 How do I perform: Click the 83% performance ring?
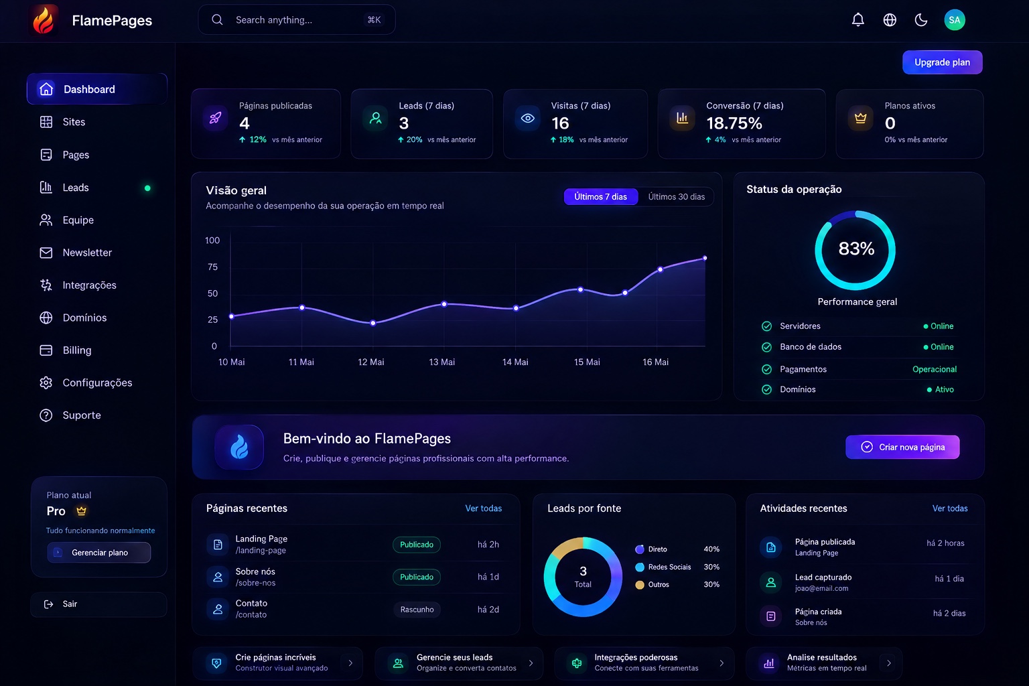tap(855, 250)
